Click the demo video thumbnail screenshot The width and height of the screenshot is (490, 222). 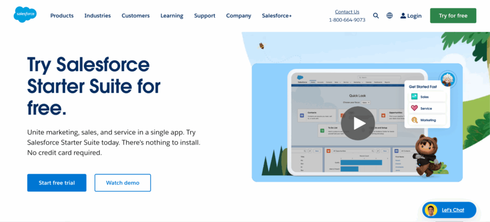click(x=357, y=123)
